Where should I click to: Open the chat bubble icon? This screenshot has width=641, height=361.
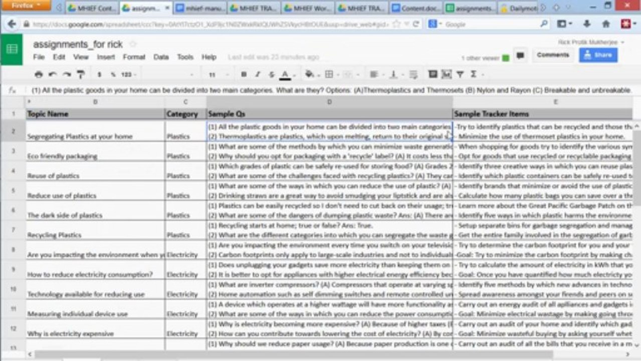[x=520, y=55]
